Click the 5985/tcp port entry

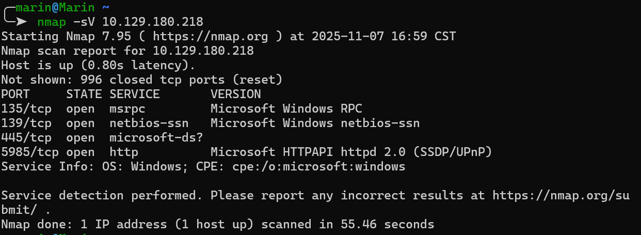tap(30, 152)
